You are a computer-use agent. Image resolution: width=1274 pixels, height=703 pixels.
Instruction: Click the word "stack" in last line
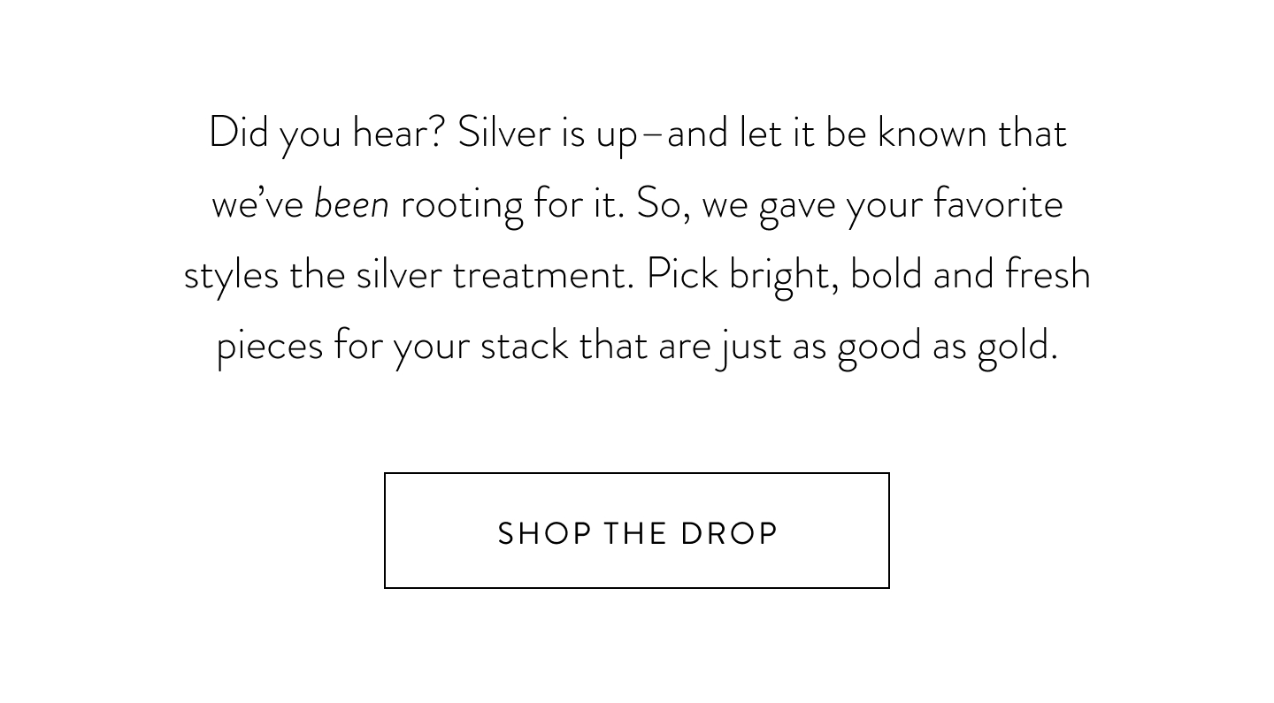524,346
